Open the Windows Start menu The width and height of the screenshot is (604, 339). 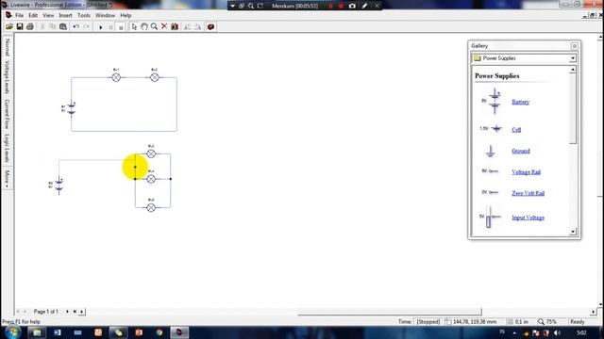(12, 332)
